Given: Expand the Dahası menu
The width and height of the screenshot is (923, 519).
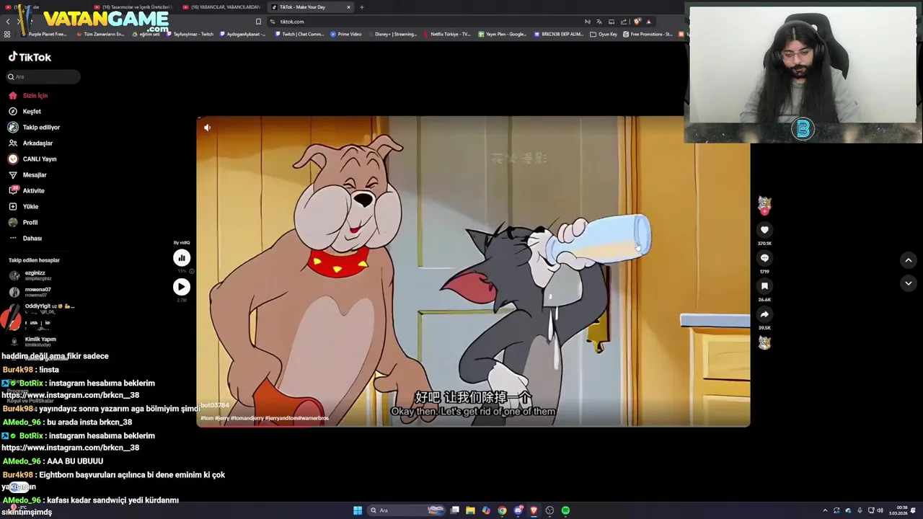Looking at the screenshot, I should (x=25, y=238).
